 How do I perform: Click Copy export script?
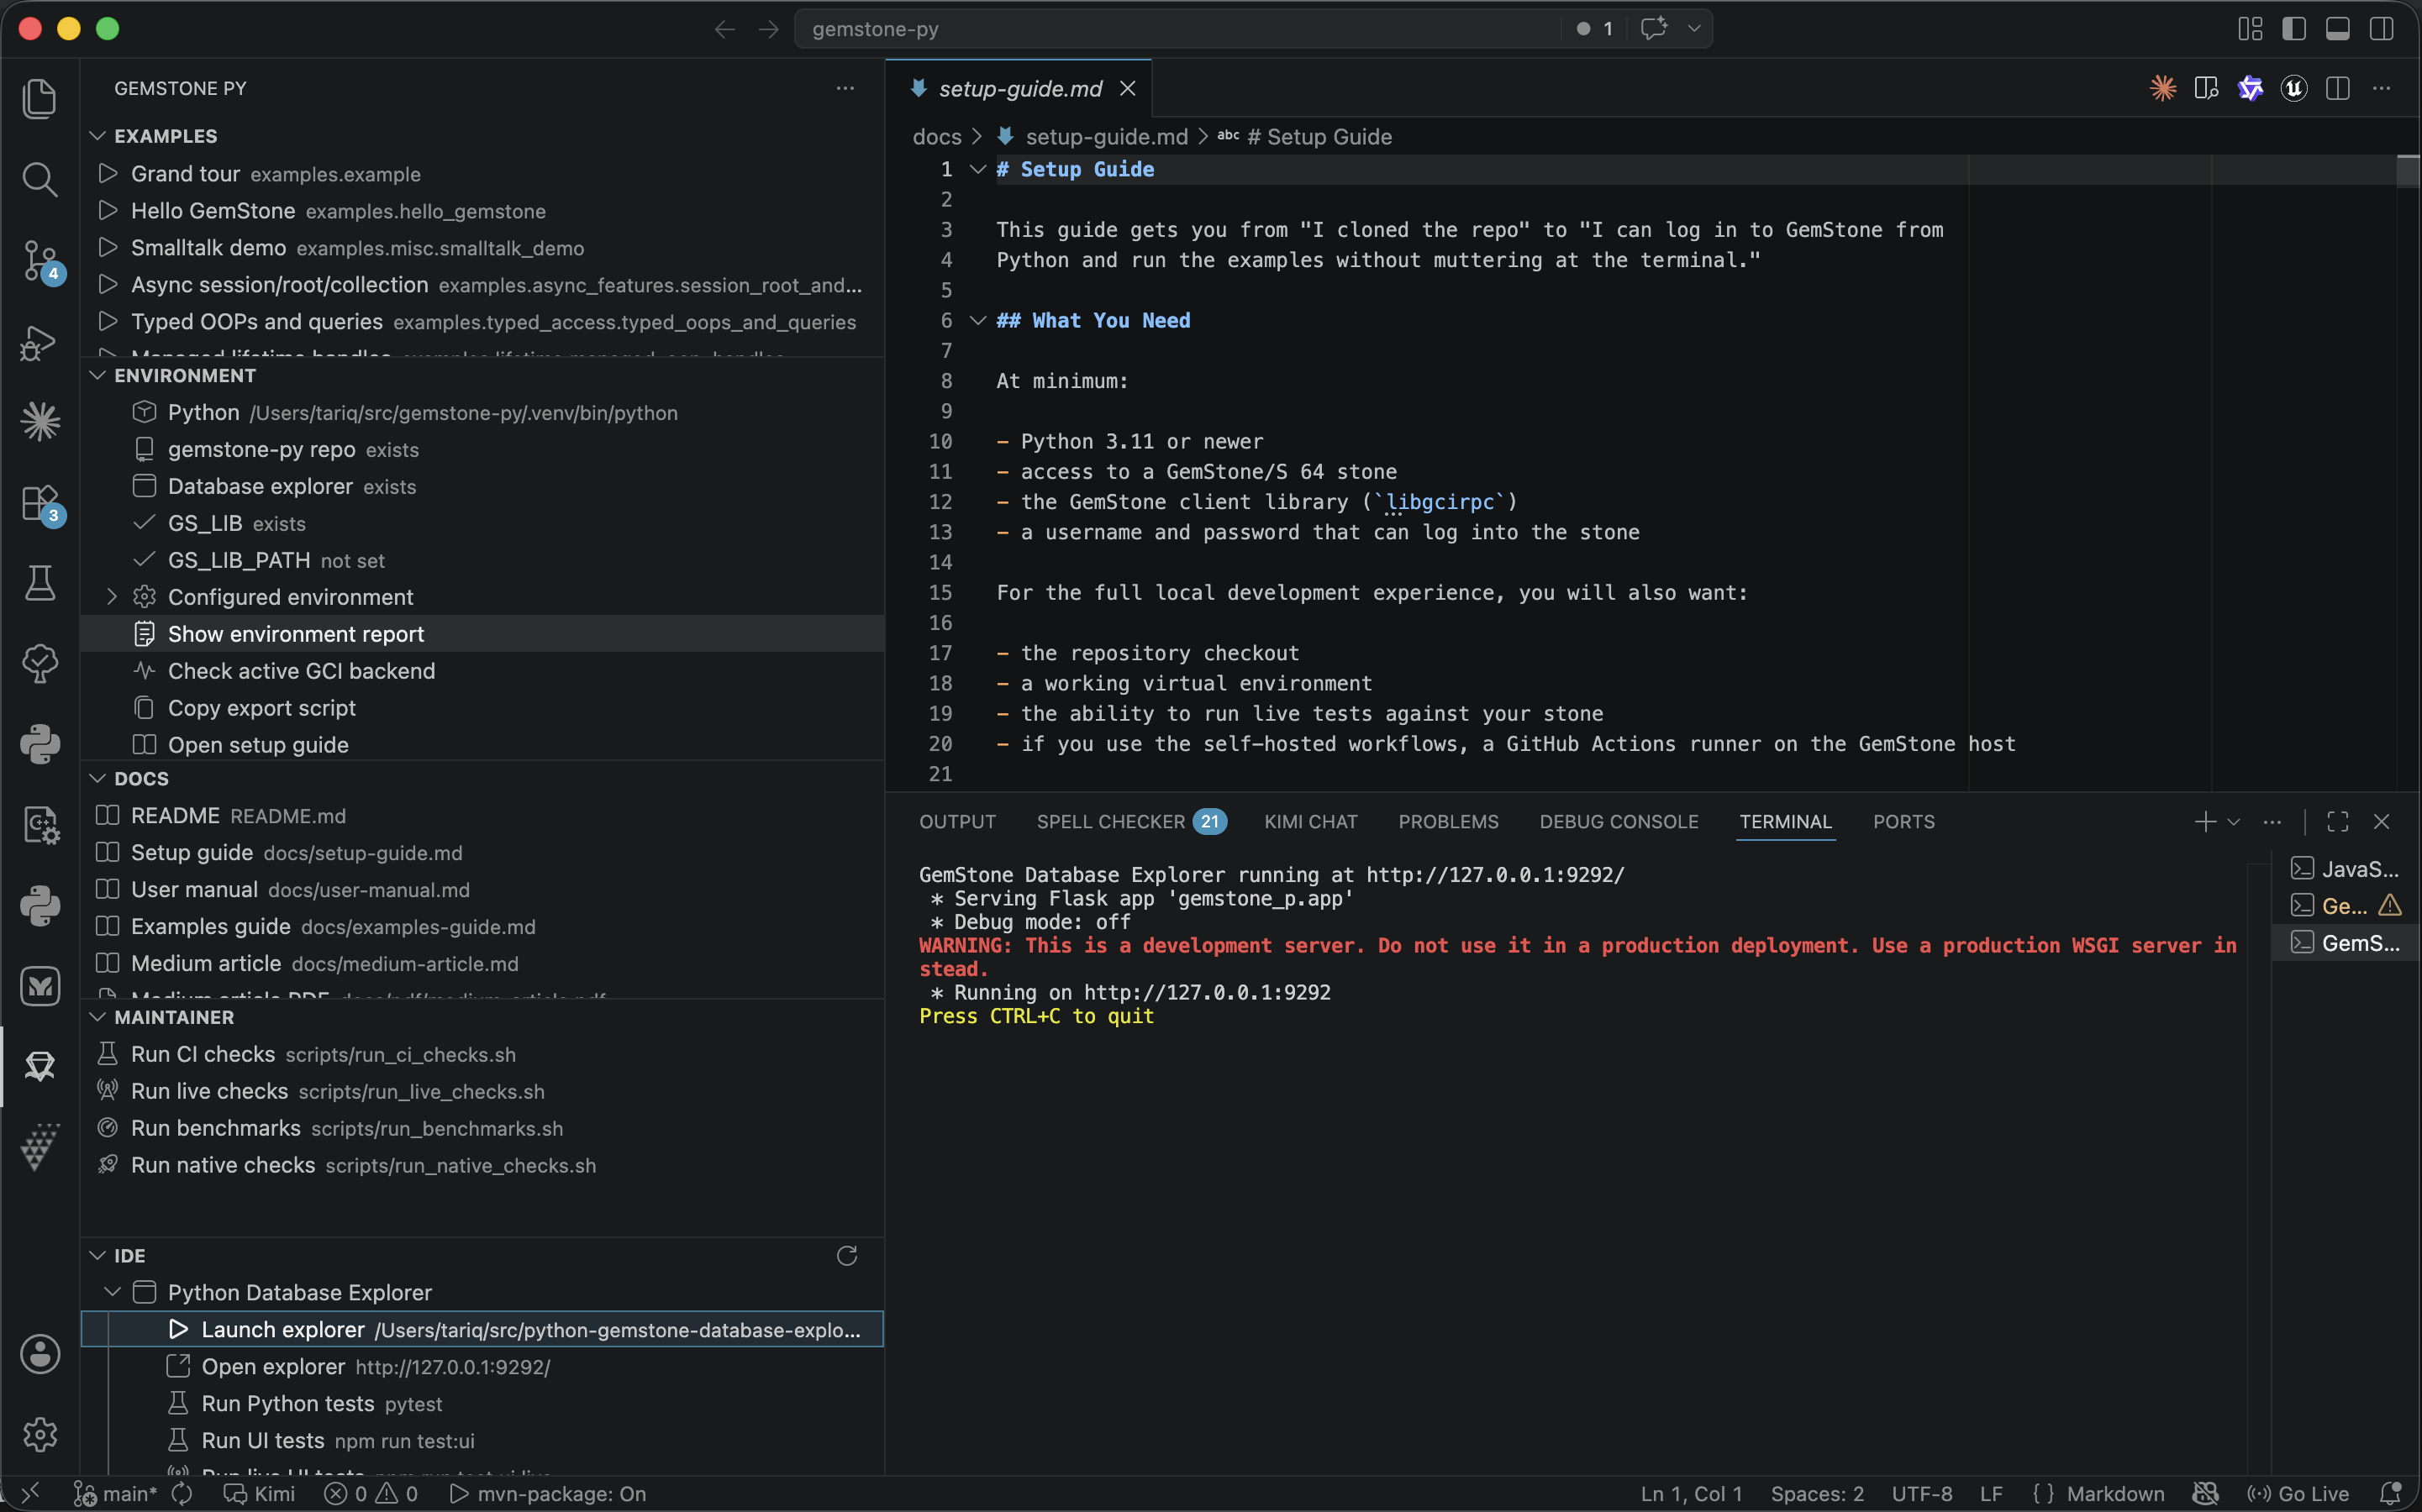point(482,707)
